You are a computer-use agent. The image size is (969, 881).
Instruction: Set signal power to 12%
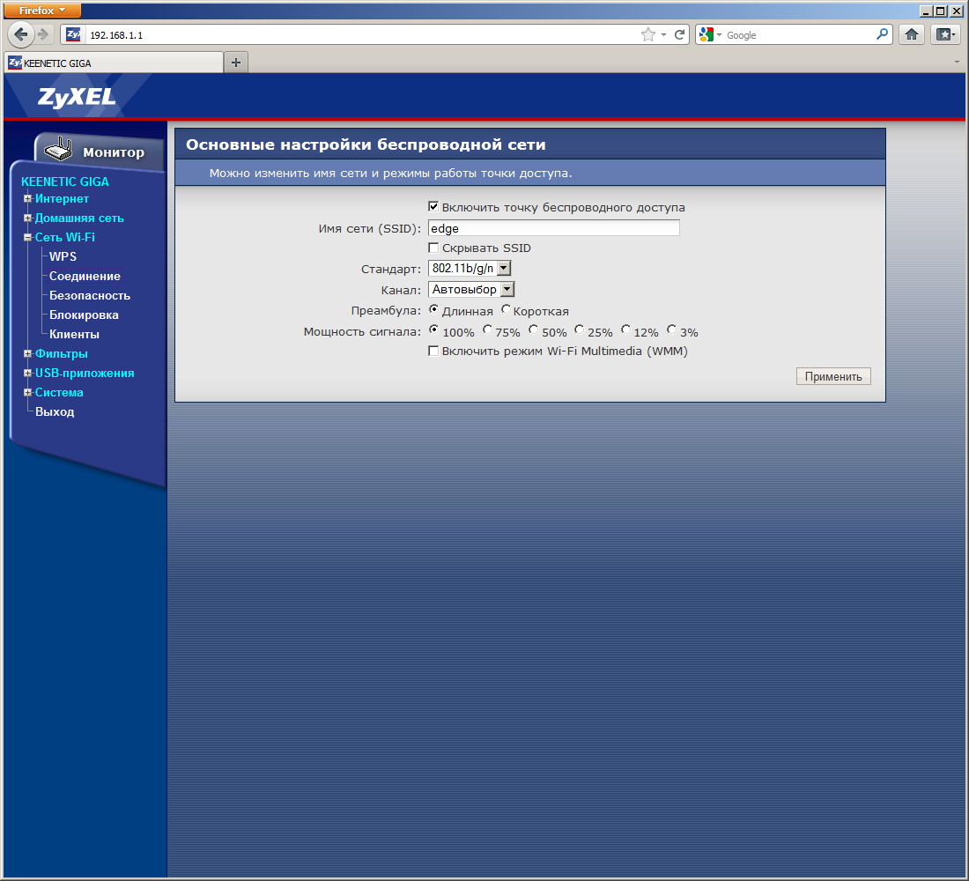(626, 329)
